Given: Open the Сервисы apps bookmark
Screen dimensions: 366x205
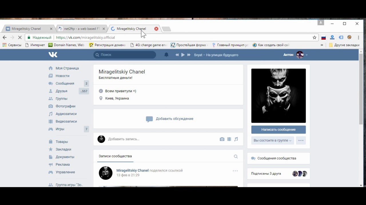Looking at the screenshot, I should click(12, 45).
